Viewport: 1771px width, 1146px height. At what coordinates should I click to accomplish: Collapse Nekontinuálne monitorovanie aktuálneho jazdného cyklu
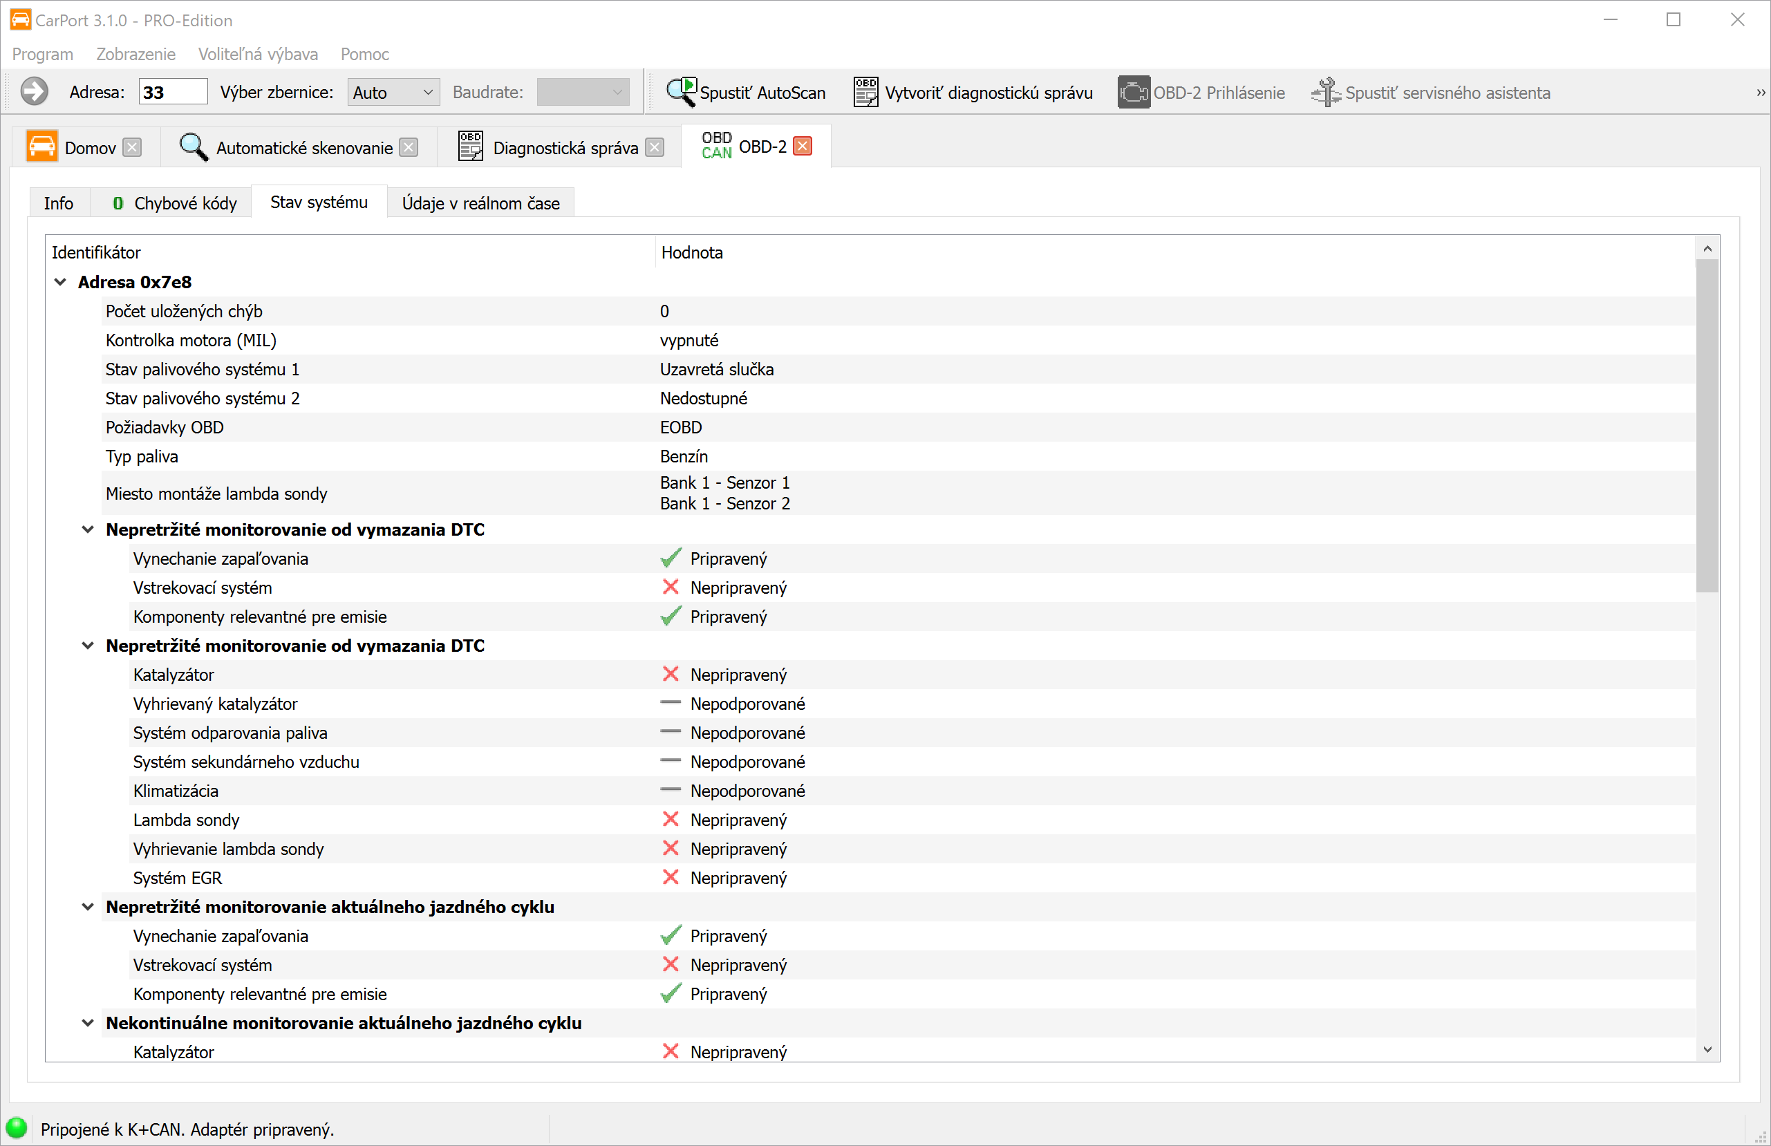[x=88, y=1023]
